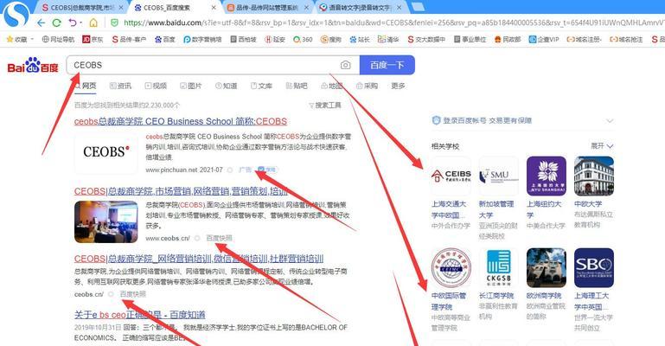Open the 企查VIP bookmark
Screen dimensions: 665x346
tap(544, 39)
